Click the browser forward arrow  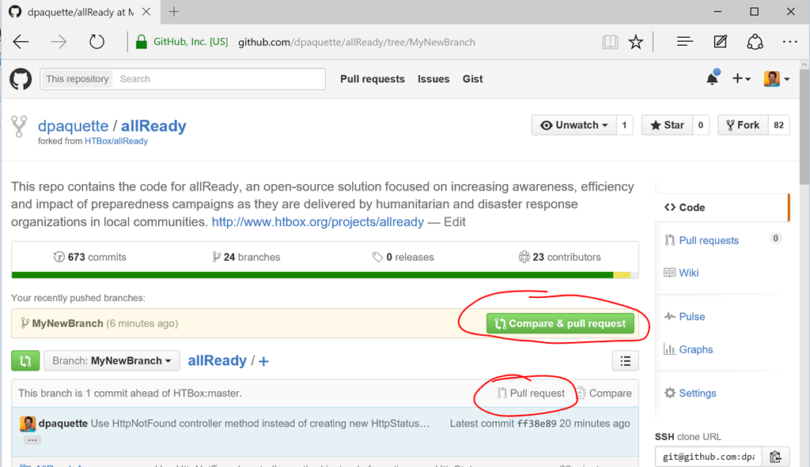[x=59, y=42]
